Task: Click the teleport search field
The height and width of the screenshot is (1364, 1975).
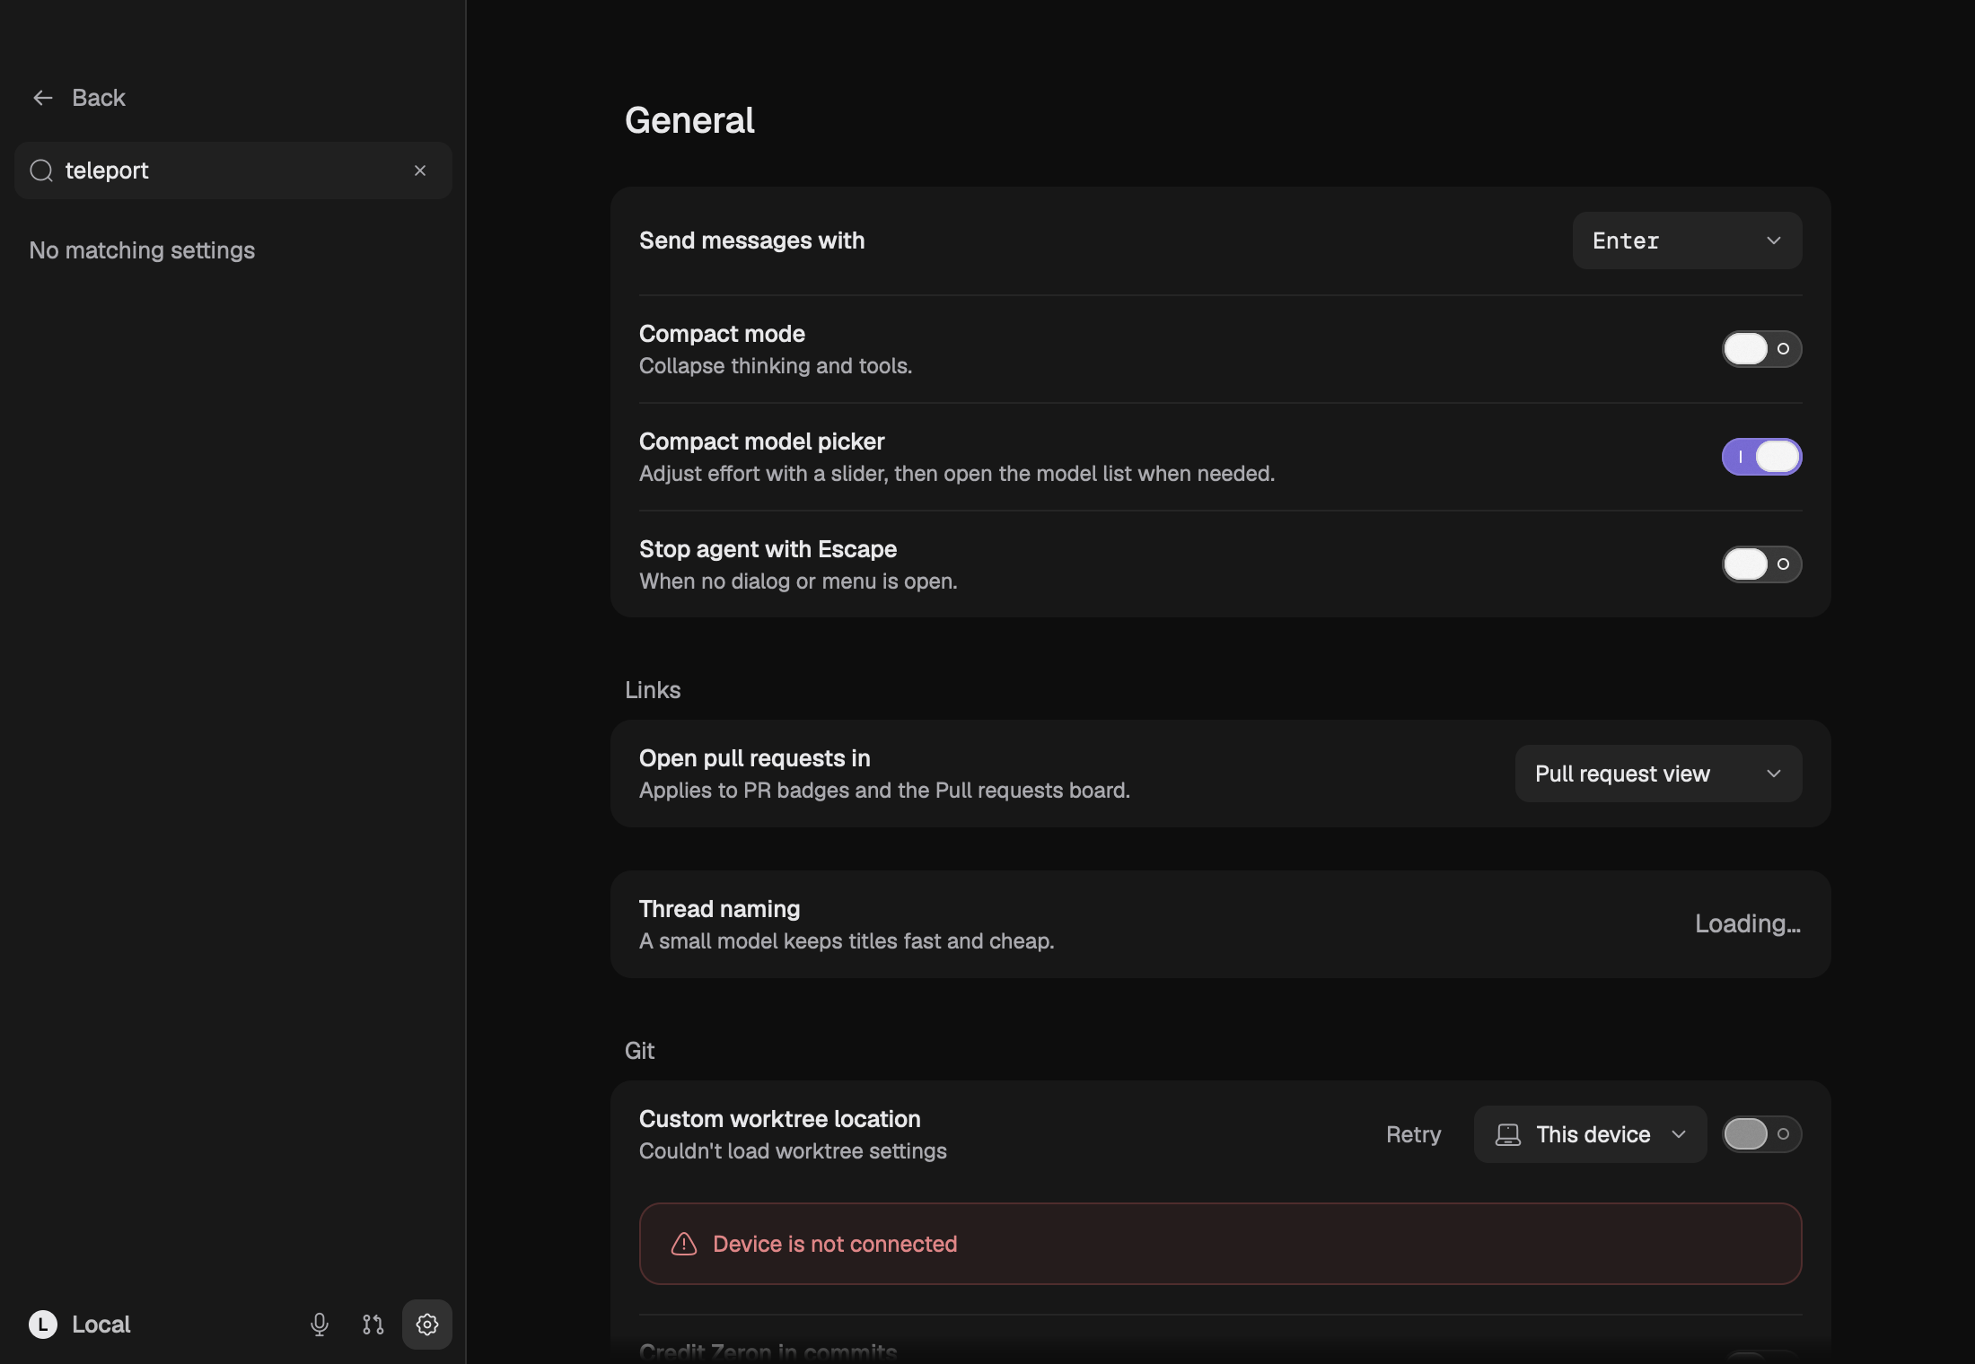Action: [233, 170]
